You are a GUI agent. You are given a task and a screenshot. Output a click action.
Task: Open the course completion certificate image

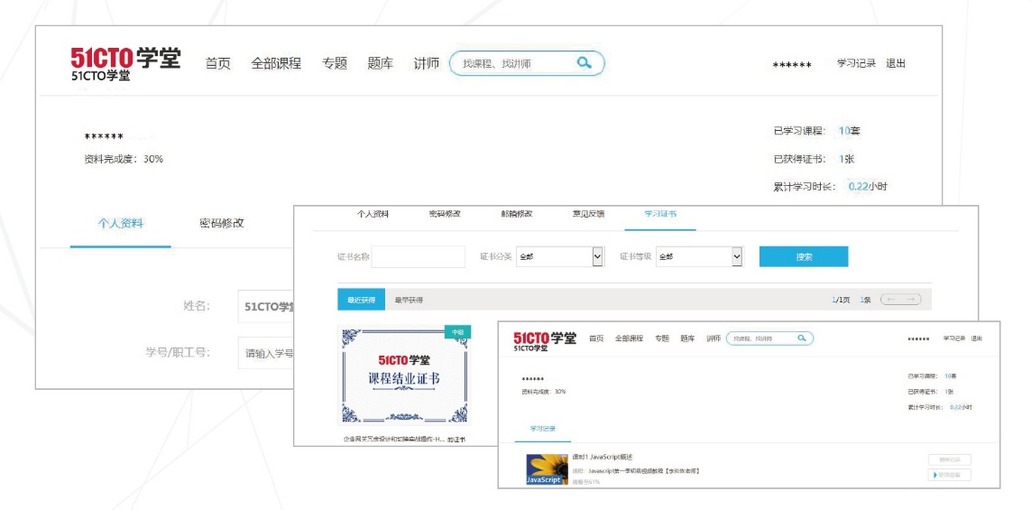tap(404, 376)
